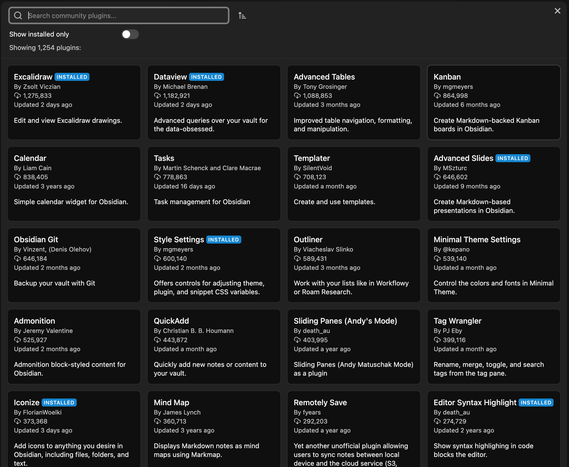Click "Simple calendar widget for Obsidian." description
569x467 pixels.
pos(71,202)
